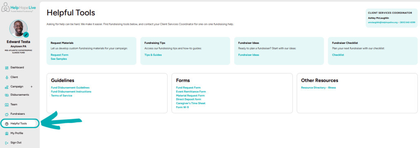Click the coordinator email address link
This screenshot has height=148, width=420.
(x=383, y=22)
